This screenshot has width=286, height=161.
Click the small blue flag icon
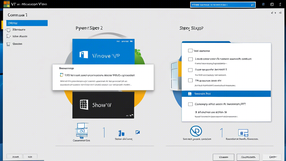pyautogui.click(x=137, y=132)
